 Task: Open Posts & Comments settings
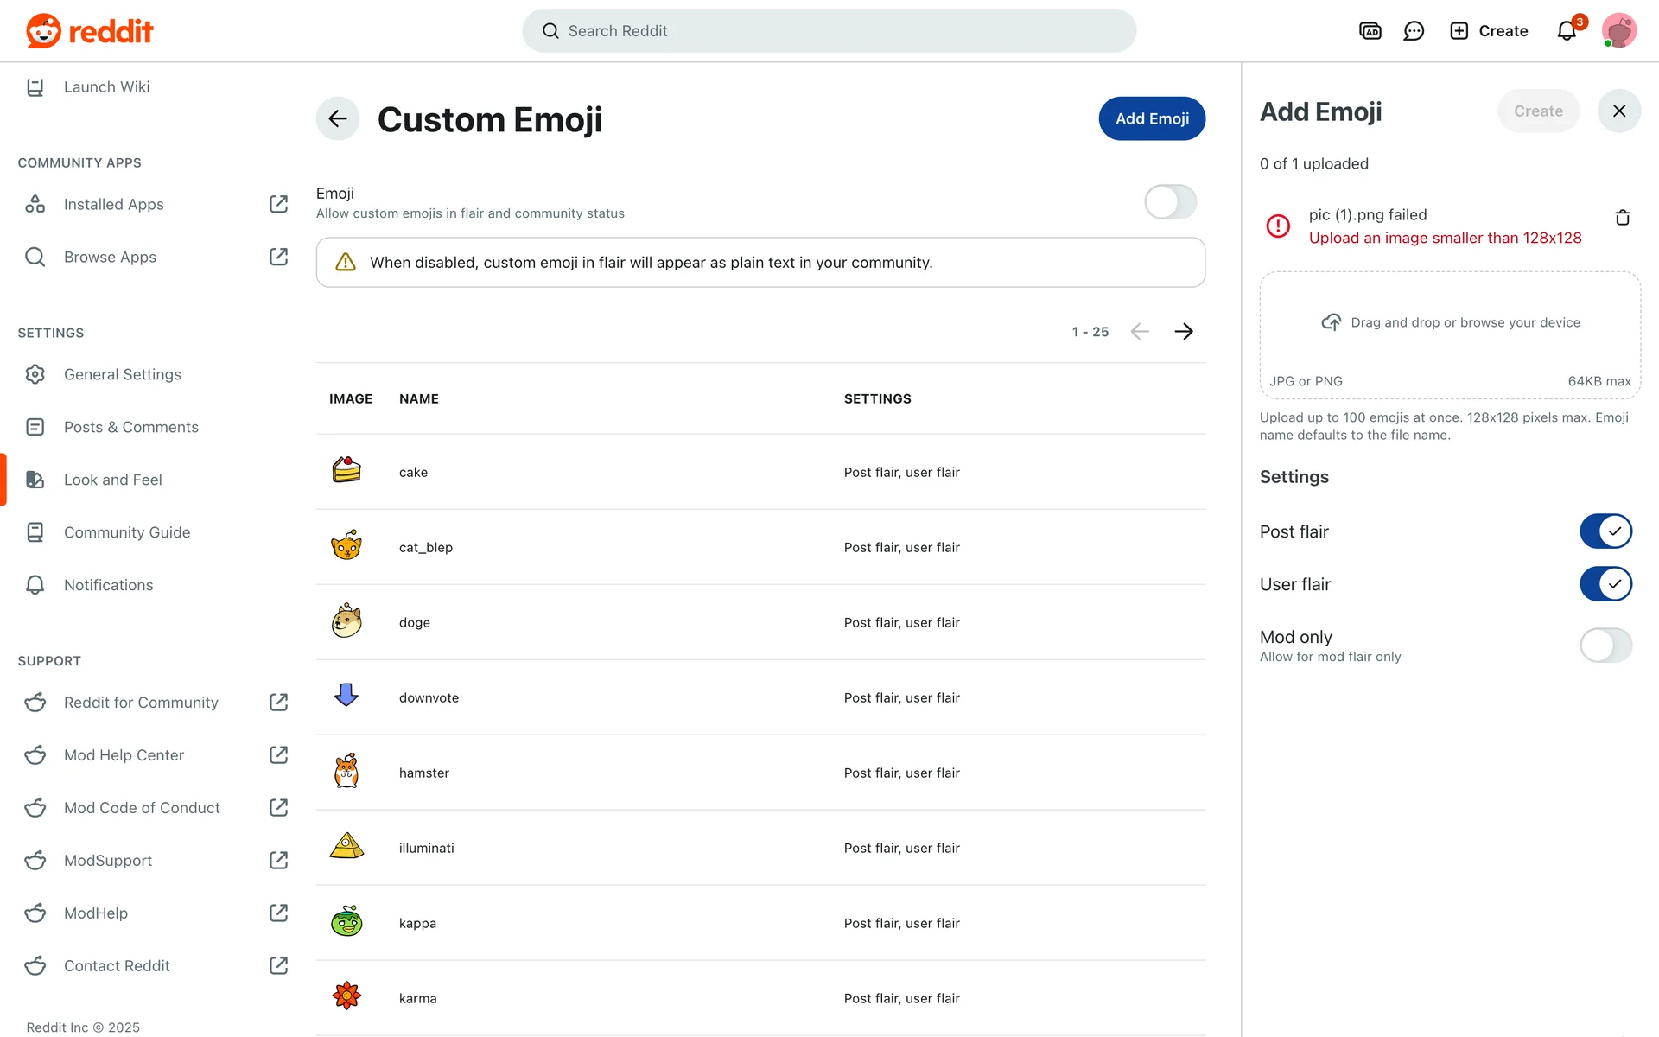(130, 427)
